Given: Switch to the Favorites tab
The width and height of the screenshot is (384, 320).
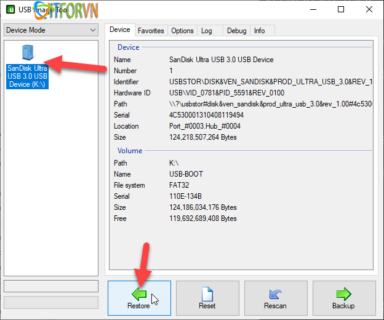Looking at the screenshot, I should [151, 30].
